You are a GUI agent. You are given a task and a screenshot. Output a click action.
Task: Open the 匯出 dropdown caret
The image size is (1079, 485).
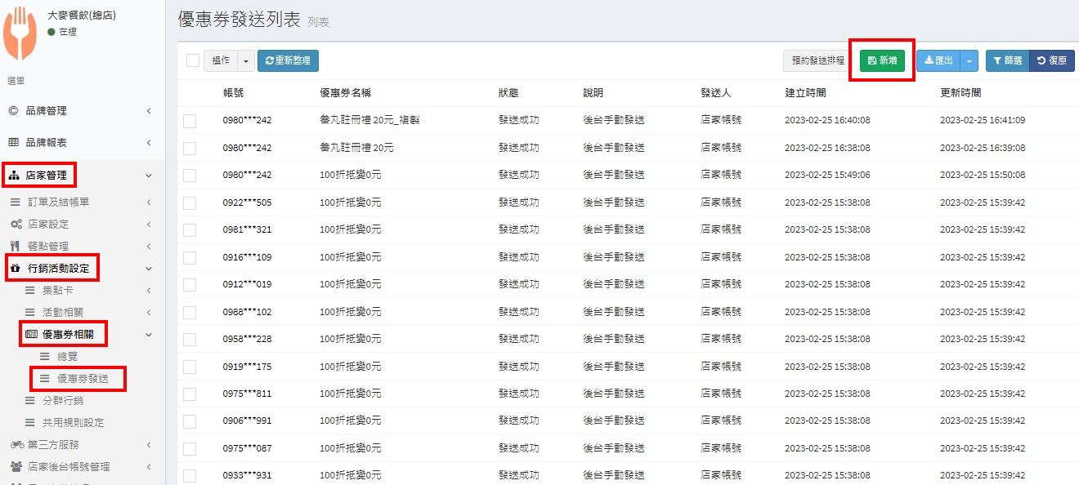969,61
